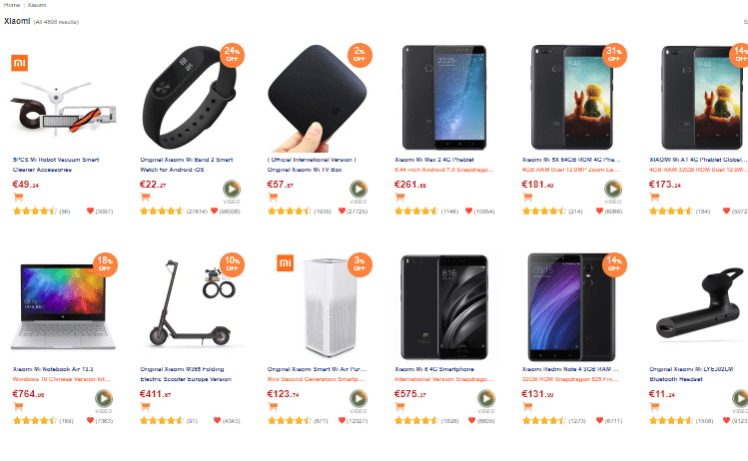The image size is (748, 461).
Task: Add Mi Robot Vacuum accessories to cart
Action: tap(18, 198)
